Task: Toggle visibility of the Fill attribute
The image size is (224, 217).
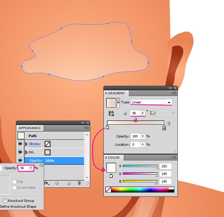Action: click(x=20, y=152)
